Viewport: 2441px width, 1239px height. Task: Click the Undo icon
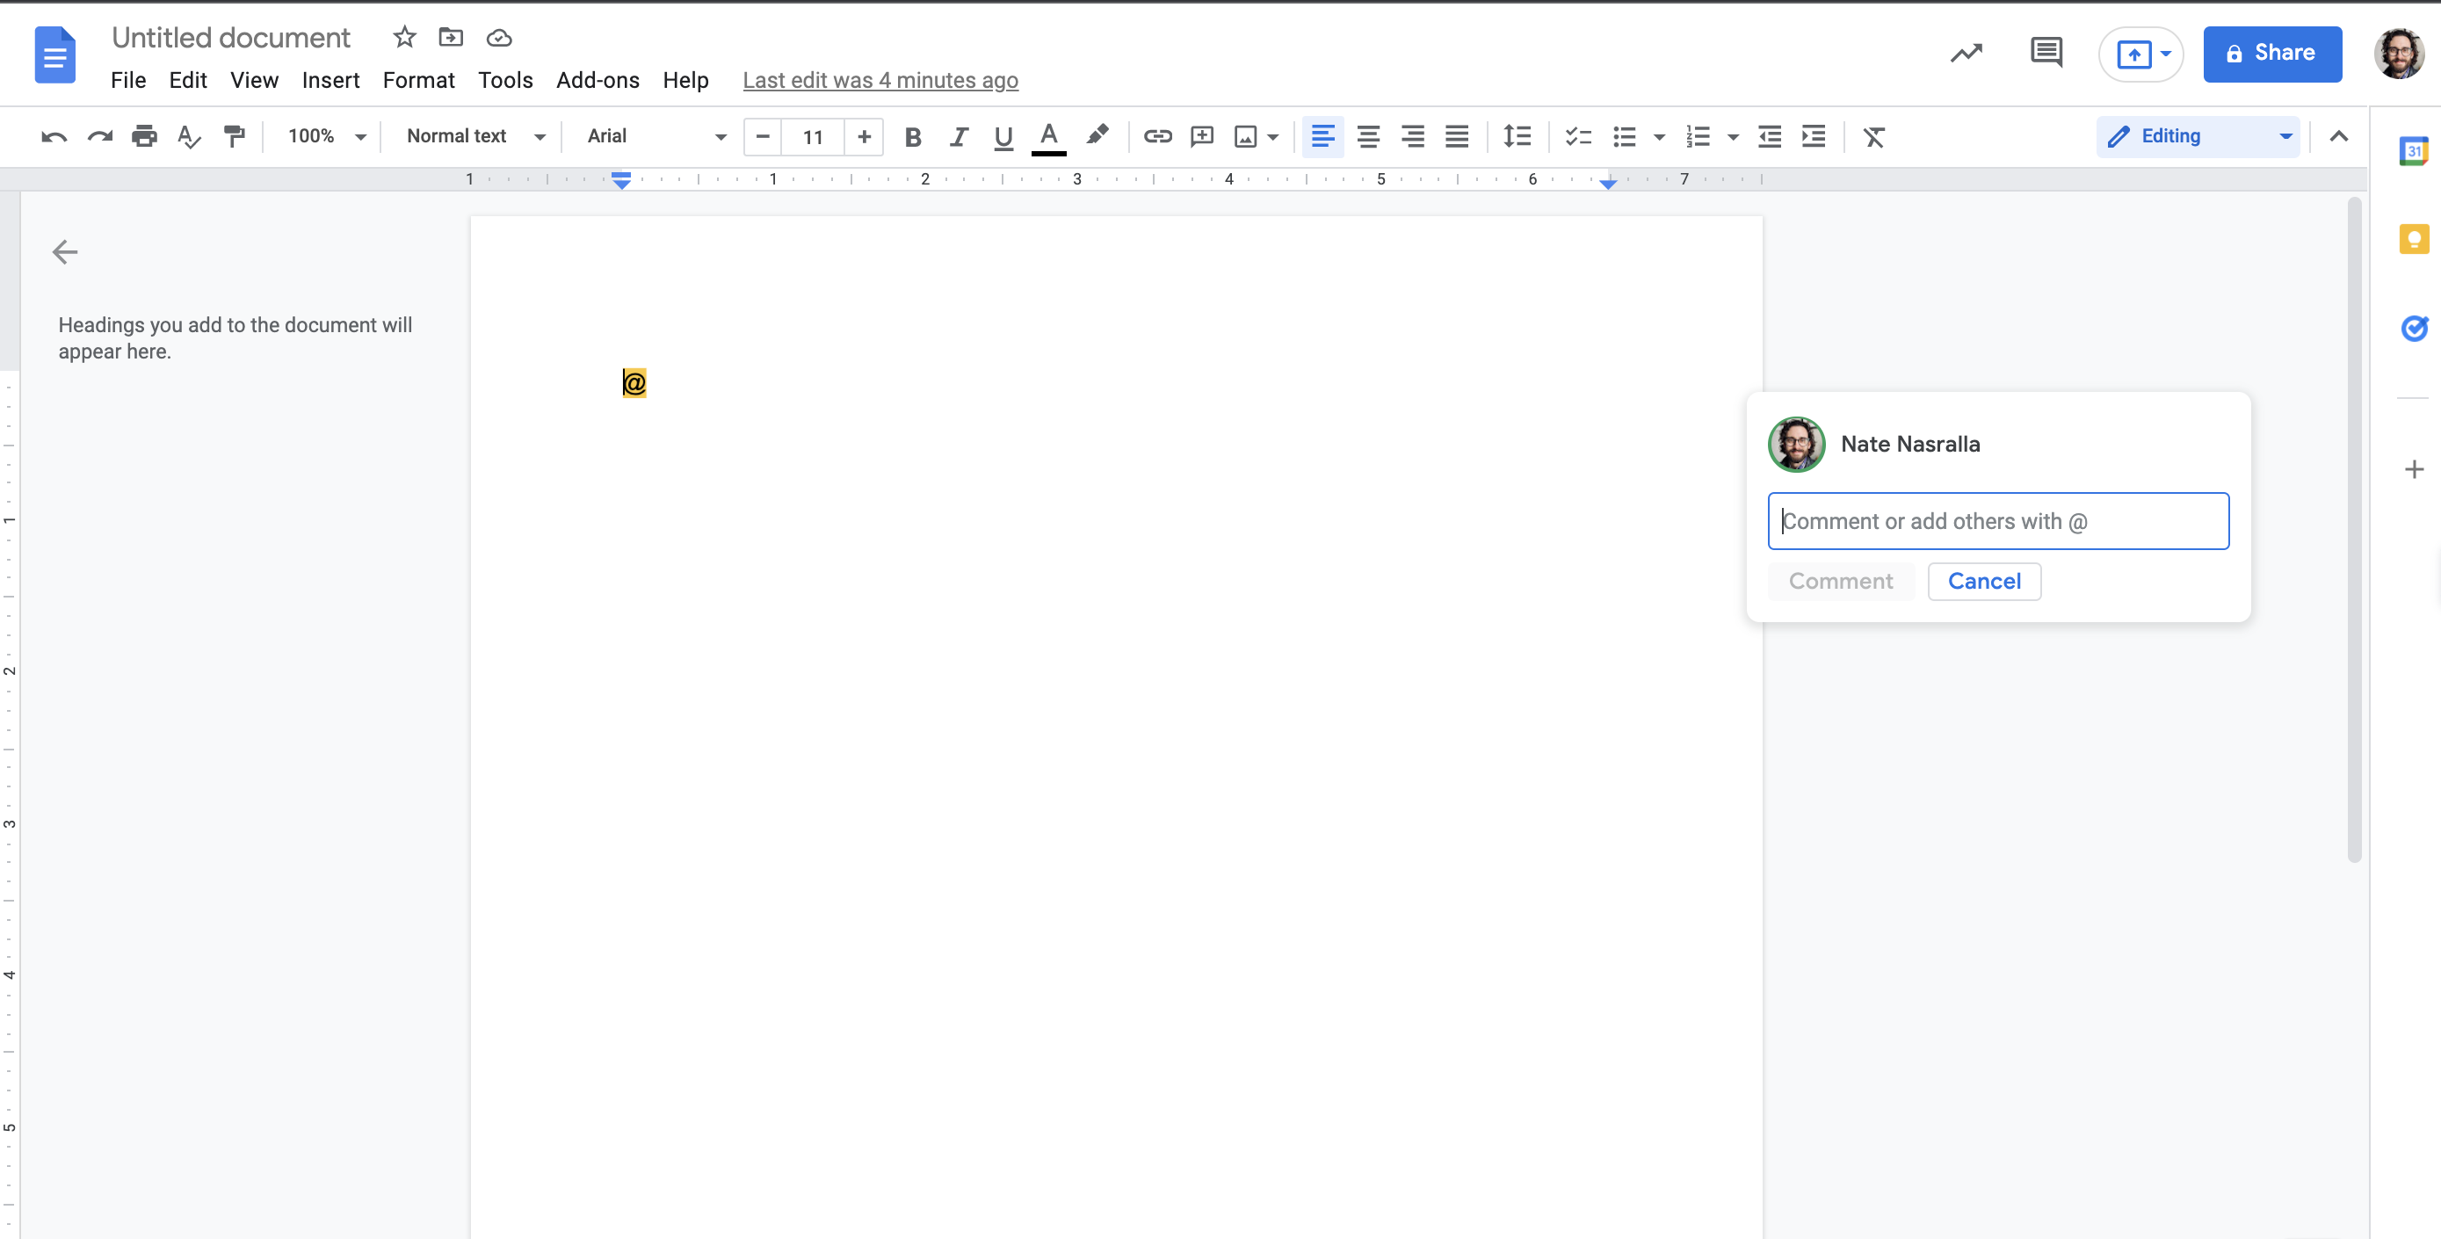[54, 137]
